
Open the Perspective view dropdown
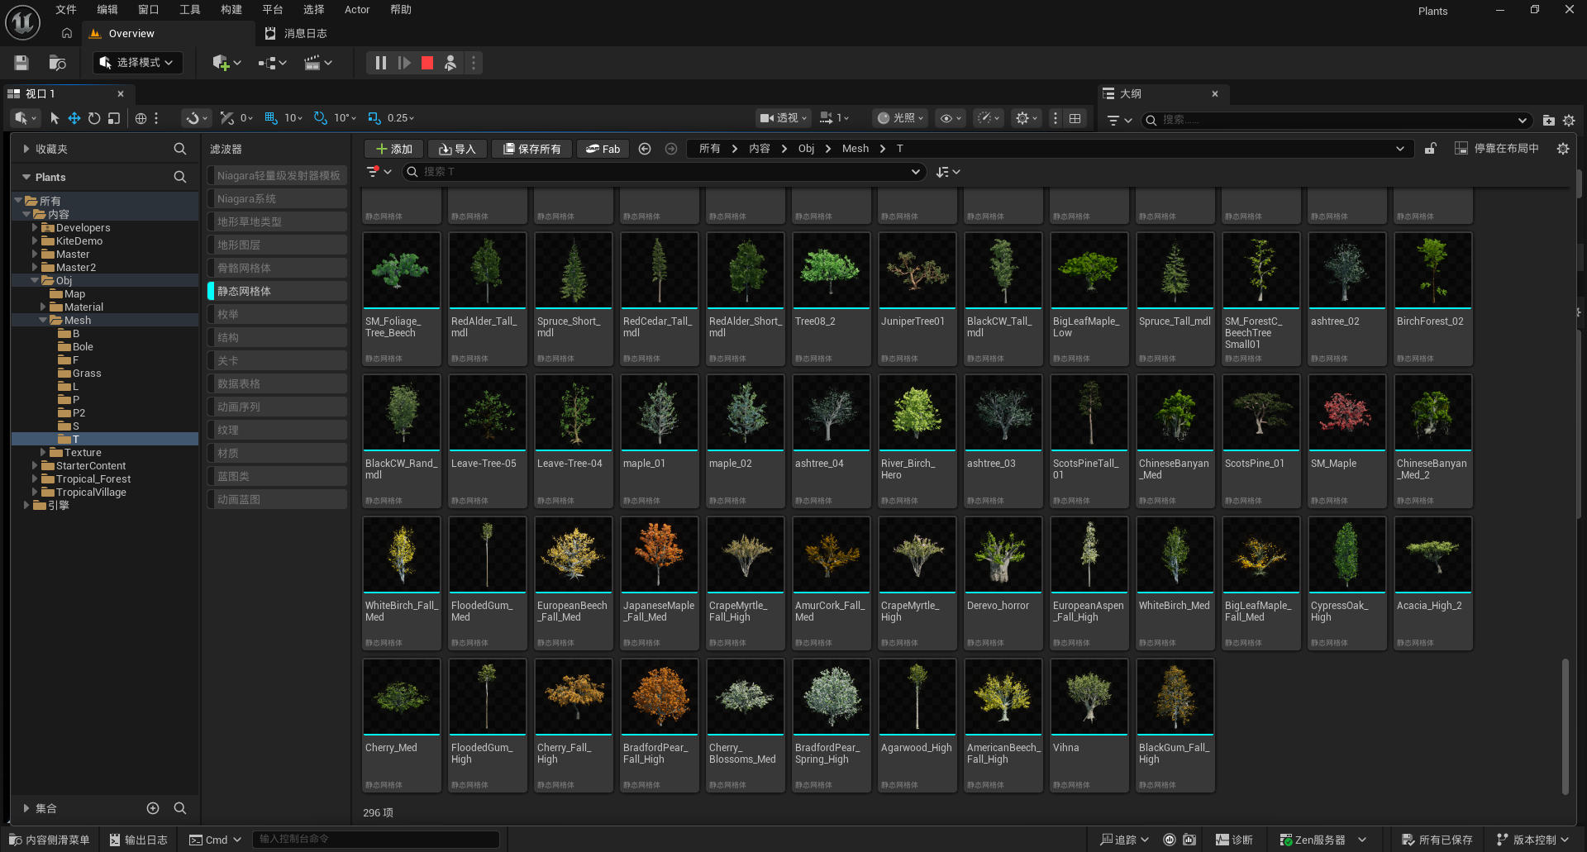pyautogui.click(x=784, y=118)
